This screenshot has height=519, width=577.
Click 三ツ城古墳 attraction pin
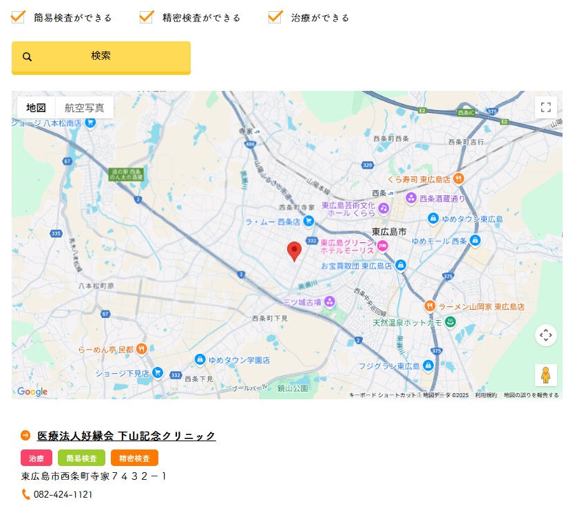click(x=330, y=301)
